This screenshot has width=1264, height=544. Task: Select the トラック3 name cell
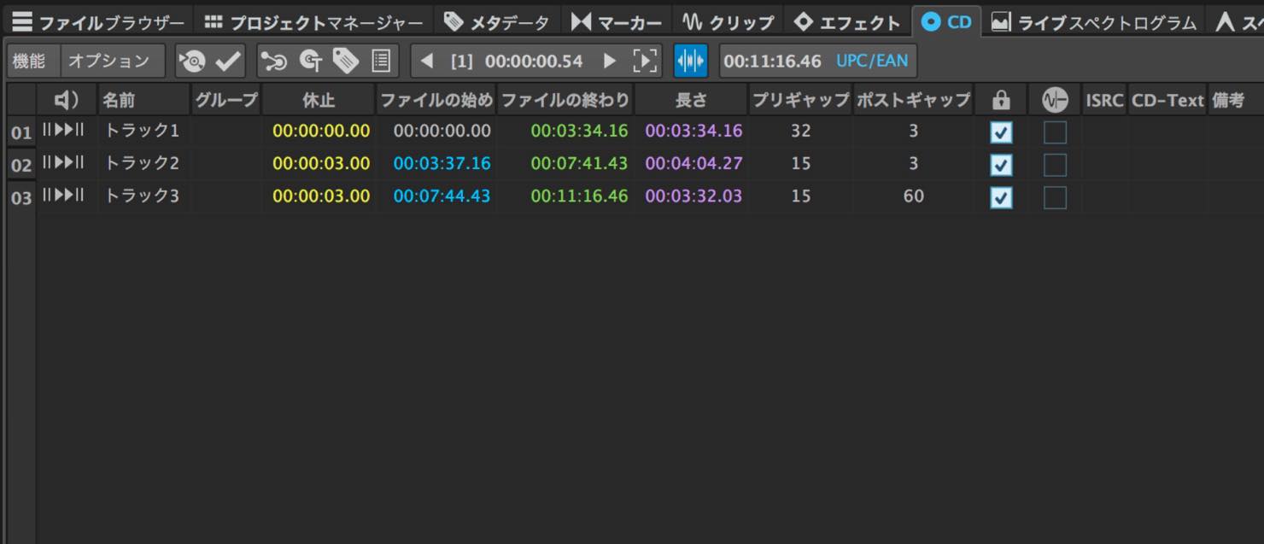[142, 196]
